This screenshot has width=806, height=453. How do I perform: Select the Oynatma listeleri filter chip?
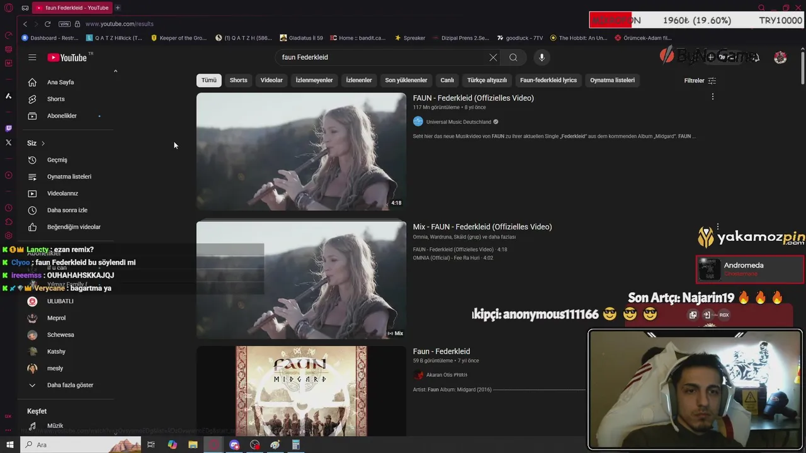[x=613, y=81]
